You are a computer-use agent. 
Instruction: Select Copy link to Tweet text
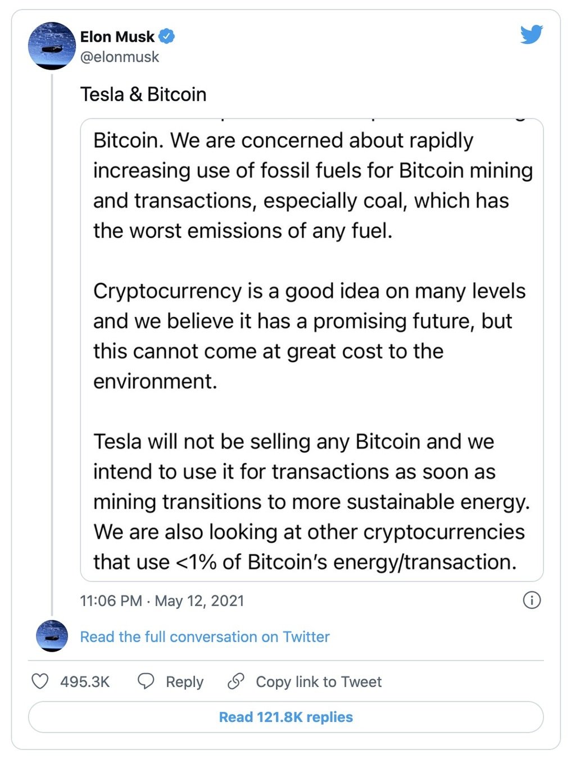(319, 681)
